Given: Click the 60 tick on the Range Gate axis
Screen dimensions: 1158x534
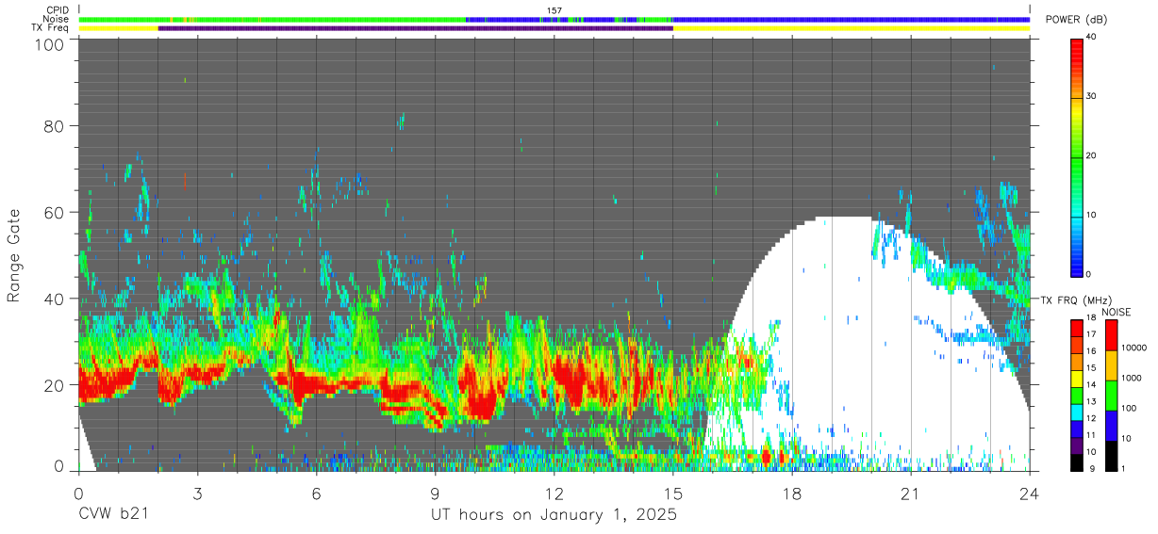Looking at the screenshot, I should coord(56,212).
